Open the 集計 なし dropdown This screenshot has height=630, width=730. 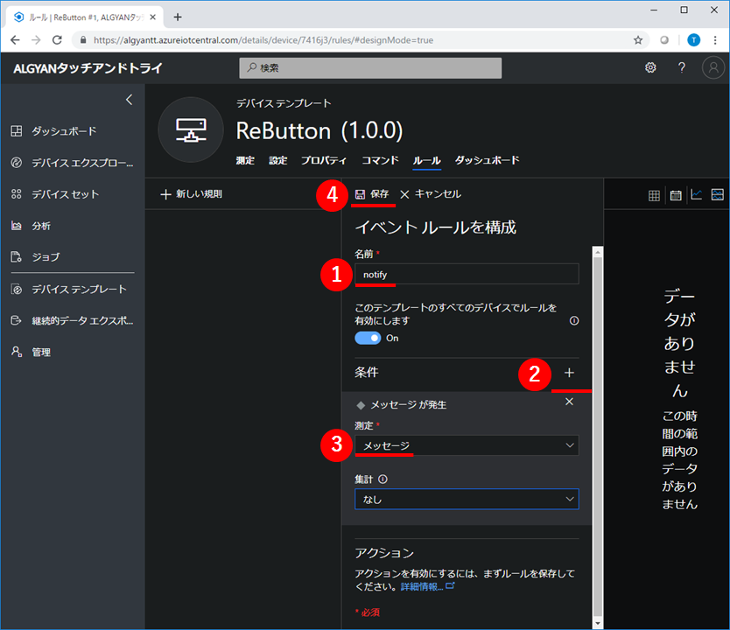click(467, 500)
